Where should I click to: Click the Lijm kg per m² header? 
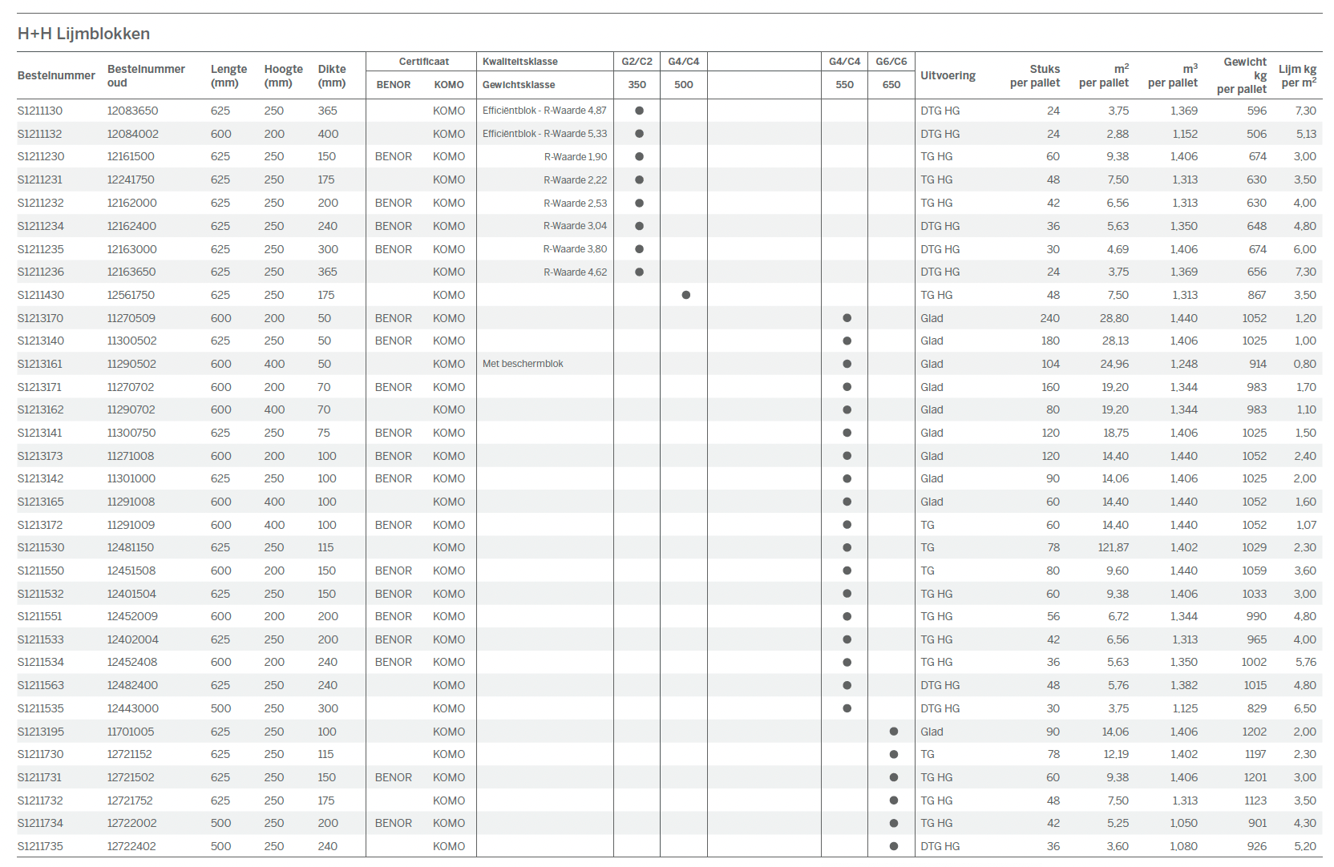[x=1296, y=75]
